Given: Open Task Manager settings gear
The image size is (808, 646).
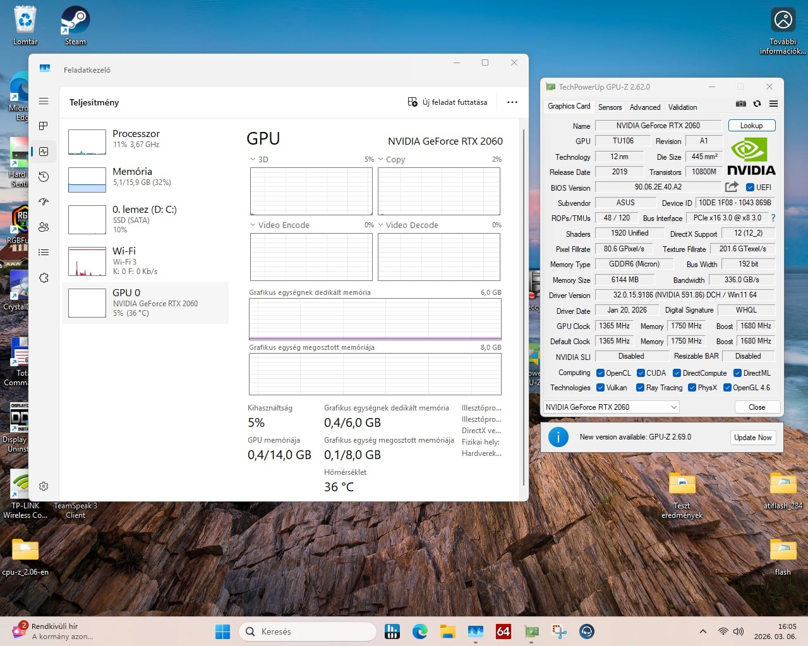Looking at the screenshot, I should (x=44, y=486).
